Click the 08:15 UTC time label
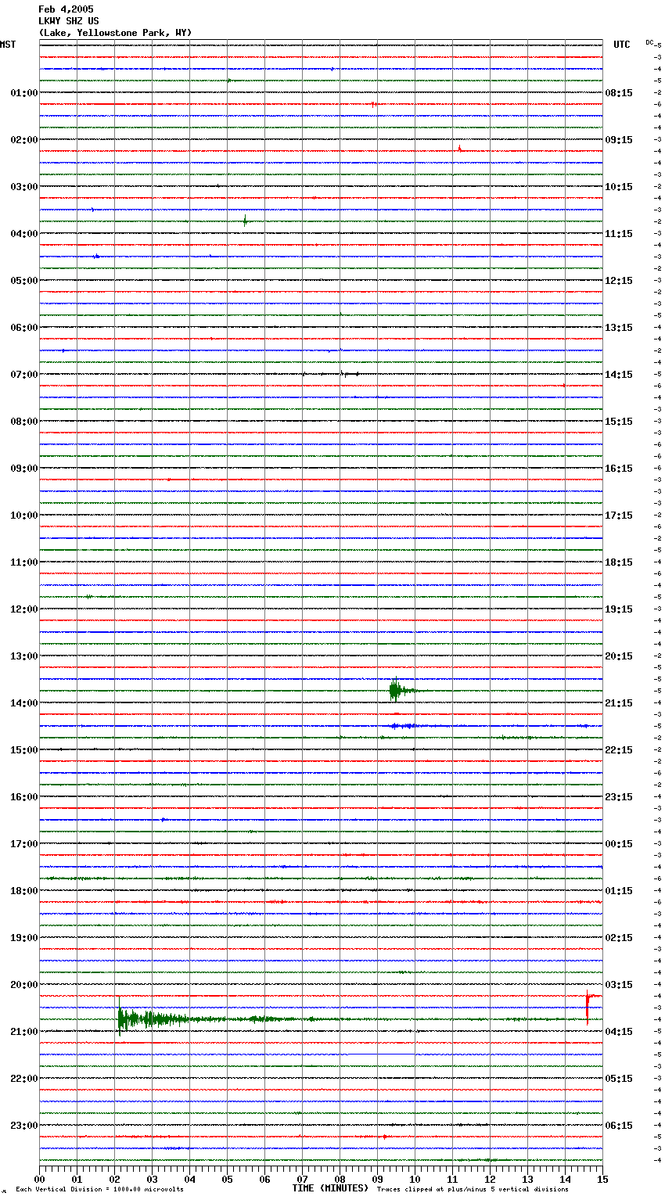The width and height of the screenshot is (665, 1200). (619, 93)
